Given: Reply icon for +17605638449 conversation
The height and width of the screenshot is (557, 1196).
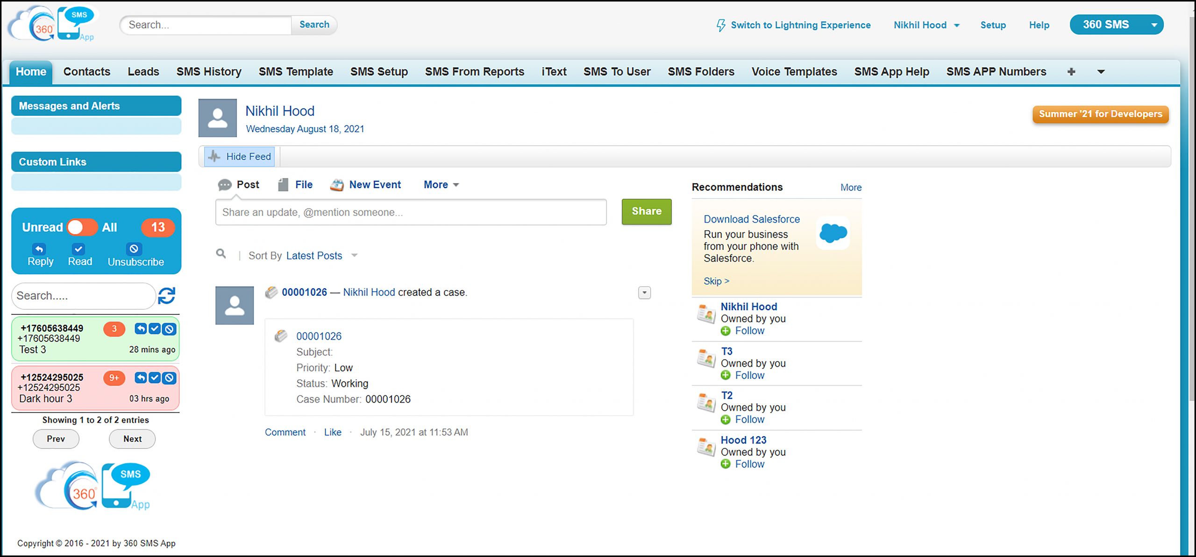Looking at the screenshot, I should click(x=141, y=328).
